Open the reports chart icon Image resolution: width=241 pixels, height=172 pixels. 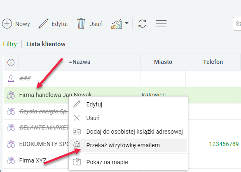[x=117, y=24]
